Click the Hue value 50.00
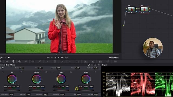Image resolution: width=173 pixels, height=97 pixels. [x=79, y=94]
